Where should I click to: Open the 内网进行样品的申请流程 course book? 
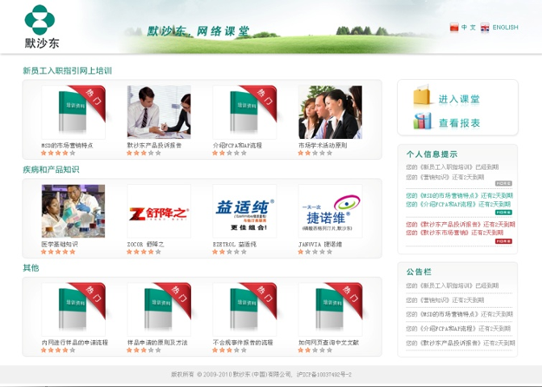coord(73,309)
